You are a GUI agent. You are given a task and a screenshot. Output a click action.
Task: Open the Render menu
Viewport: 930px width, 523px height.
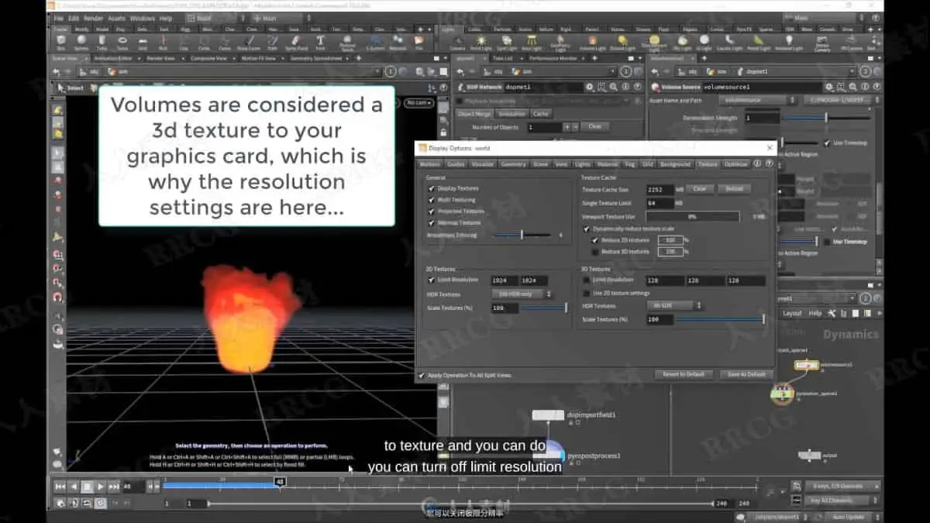tap(93, 18)
